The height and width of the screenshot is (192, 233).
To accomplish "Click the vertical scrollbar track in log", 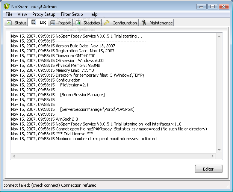I will [x=219, y=93].
